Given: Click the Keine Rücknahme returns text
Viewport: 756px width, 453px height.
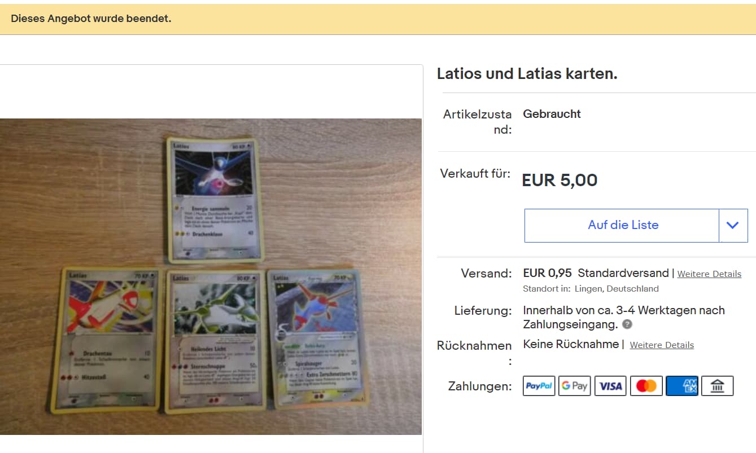Looking at the screenshot, I should (x=571, y=344).
